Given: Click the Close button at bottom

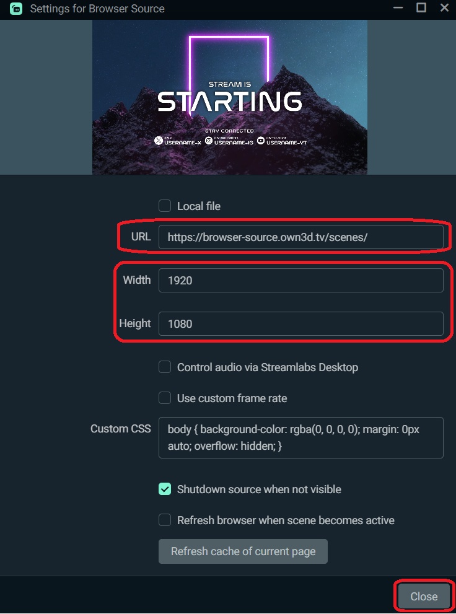Looking at the screenshot, I should [x=424, y=596].
